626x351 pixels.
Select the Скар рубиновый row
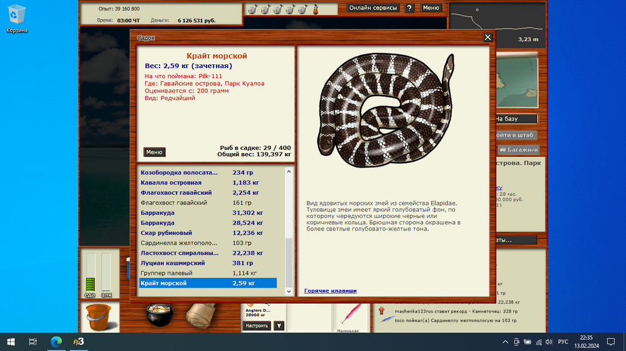[208, 233]
